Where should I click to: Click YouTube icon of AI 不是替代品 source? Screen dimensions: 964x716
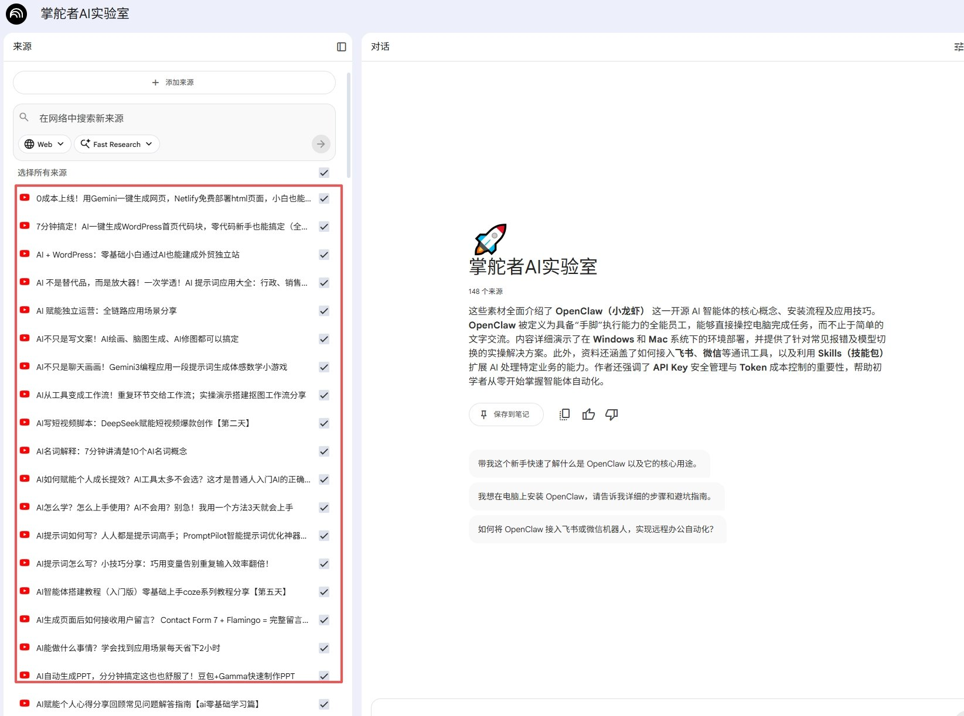25,282
